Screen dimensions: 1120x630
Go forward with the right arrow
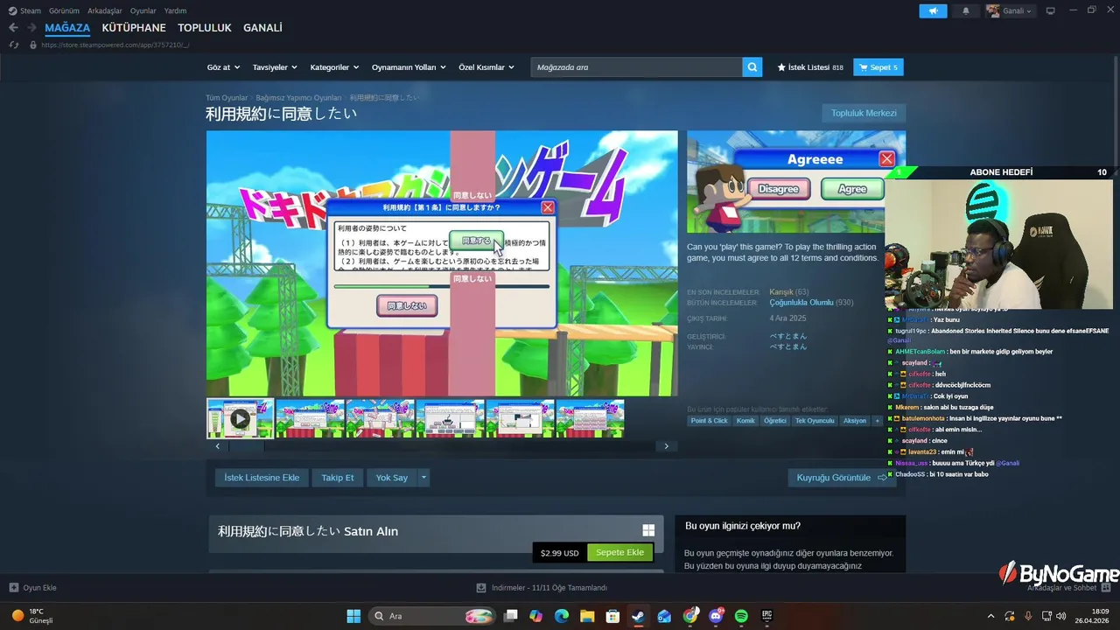(32, 28)
